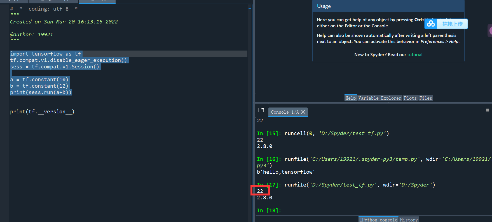Switch to the Help pane tab
492x222 pixels.
(350, 98)
